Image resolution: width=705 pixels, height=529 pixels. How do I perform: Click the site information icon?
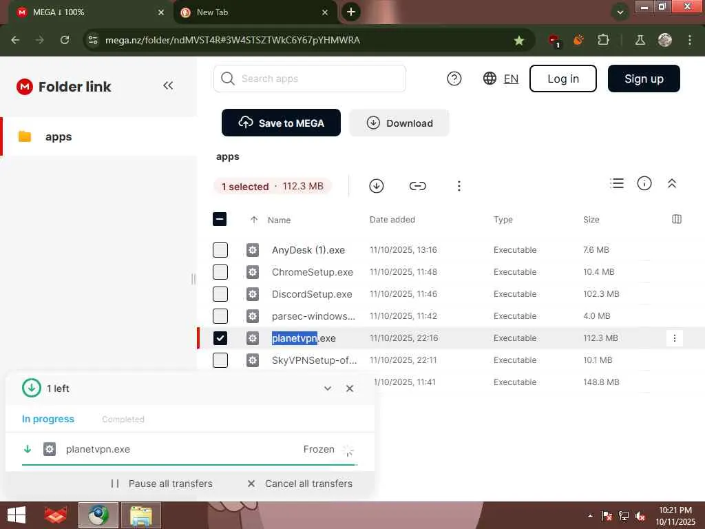(x=93, y=40)
